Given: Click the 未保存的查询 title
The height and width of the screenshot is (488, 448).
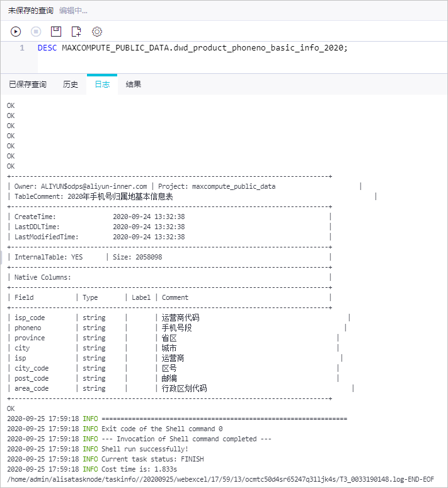Looking at the screenshot, I should click(30, 11).
